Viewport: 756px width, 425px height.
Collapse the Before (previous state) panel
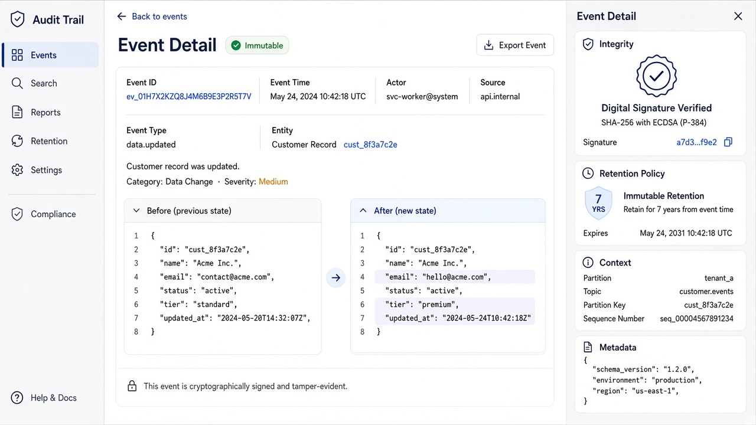136,211
